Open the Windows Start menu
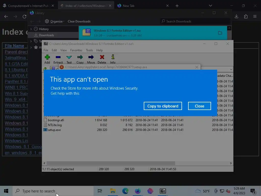The height and width of the screenshot is (196, 261). (6, 191)
